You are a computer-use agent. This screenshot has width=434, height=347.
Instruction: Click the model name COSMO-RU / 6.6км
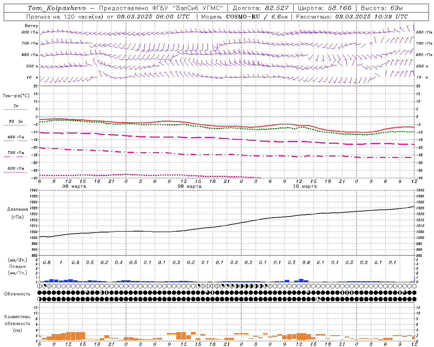256,17
